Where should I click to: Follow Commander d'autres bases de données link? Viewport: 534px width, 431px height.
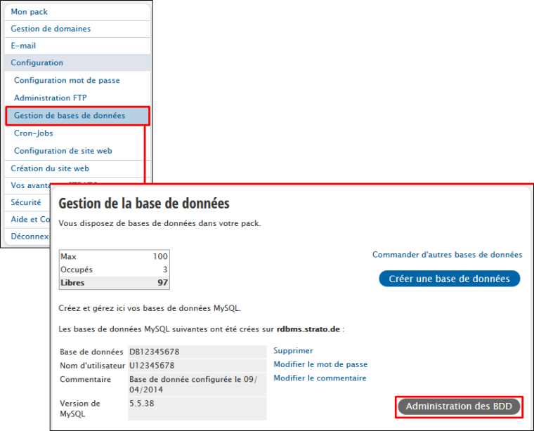pos(447,255)
